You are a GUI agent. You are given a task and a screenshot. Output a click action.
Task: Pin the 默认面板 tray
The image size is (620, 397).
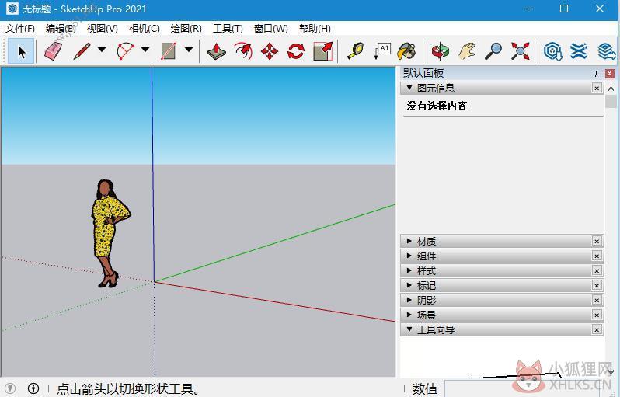(595, 74)
